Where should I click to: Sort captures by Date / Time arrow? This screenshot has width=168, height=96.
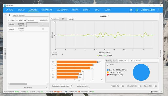[x=17, y=20]
